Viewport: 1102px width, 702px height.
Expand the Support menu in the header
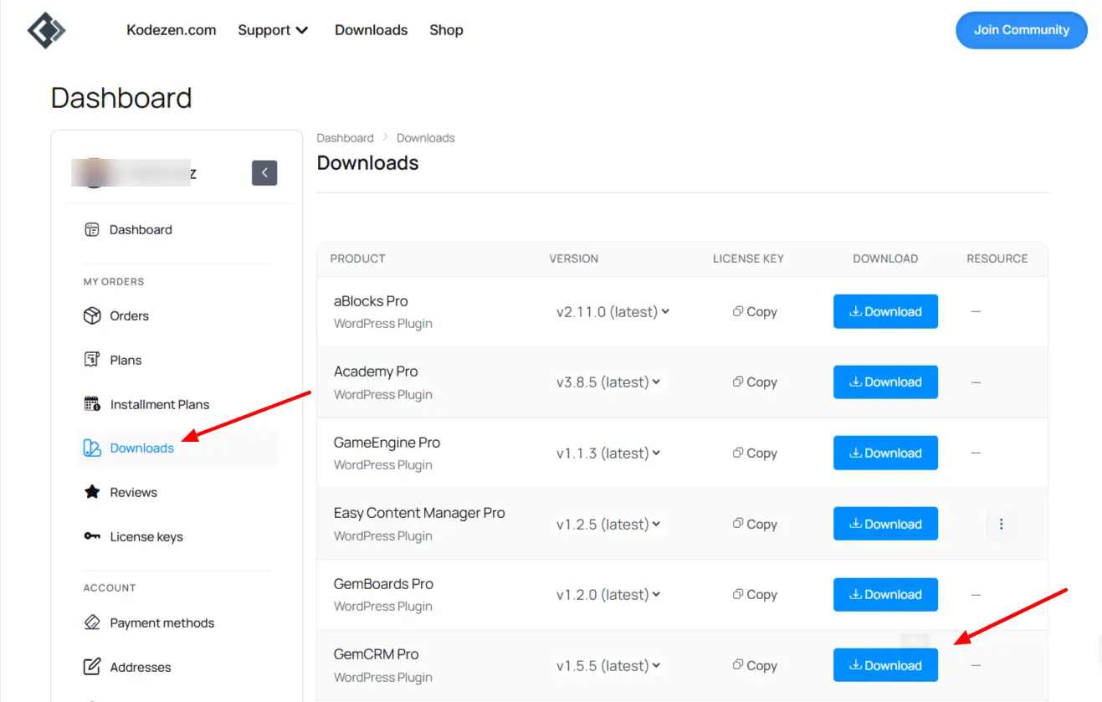point(273,30)
